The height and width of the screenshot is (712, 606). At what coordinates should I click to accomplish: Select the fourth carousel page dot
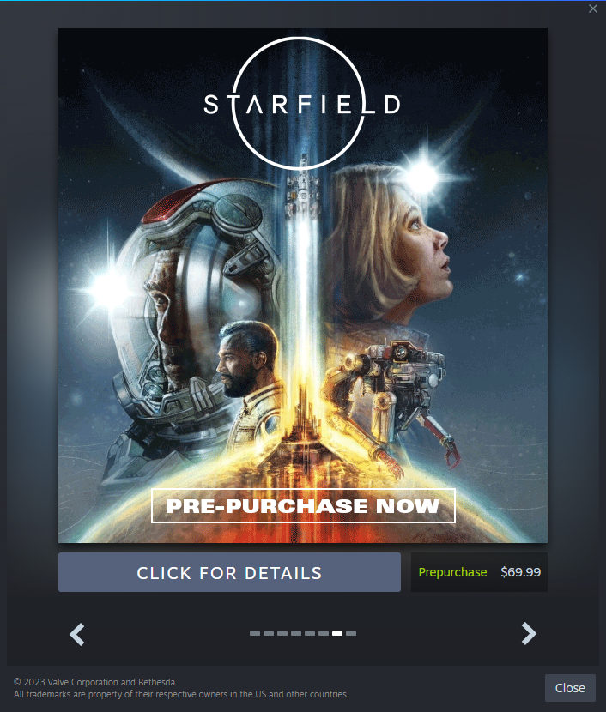point(296,633)
